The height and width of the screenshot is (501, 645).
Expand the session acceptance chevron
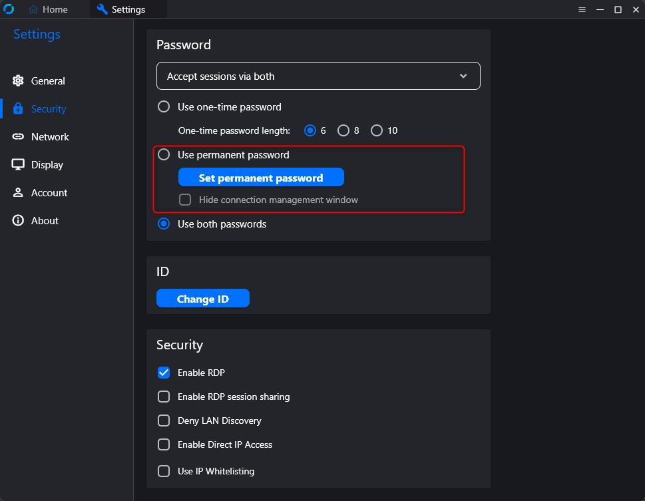pyautogui.click(x=463, y=76)
